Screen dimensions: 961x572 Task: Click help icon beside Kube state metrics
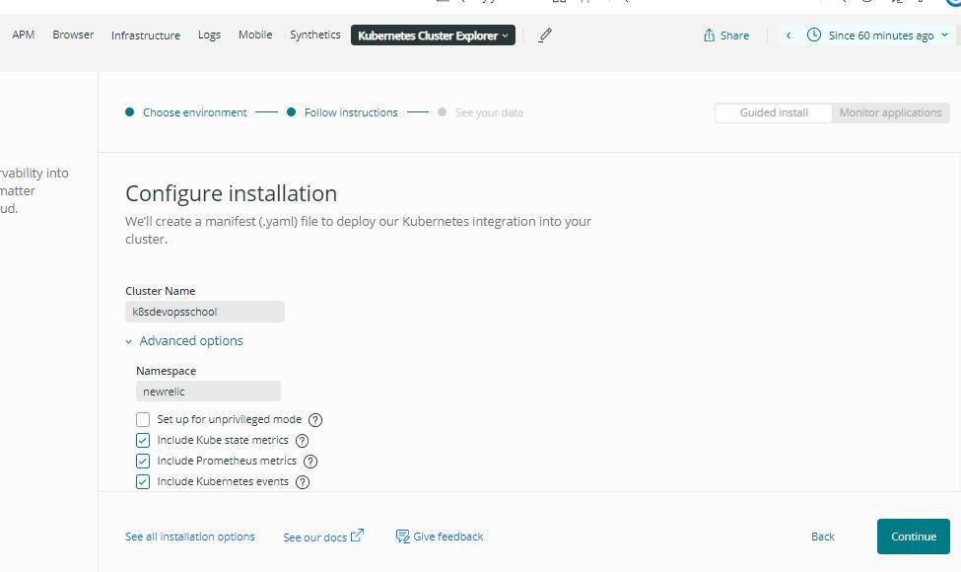point(303,441)
